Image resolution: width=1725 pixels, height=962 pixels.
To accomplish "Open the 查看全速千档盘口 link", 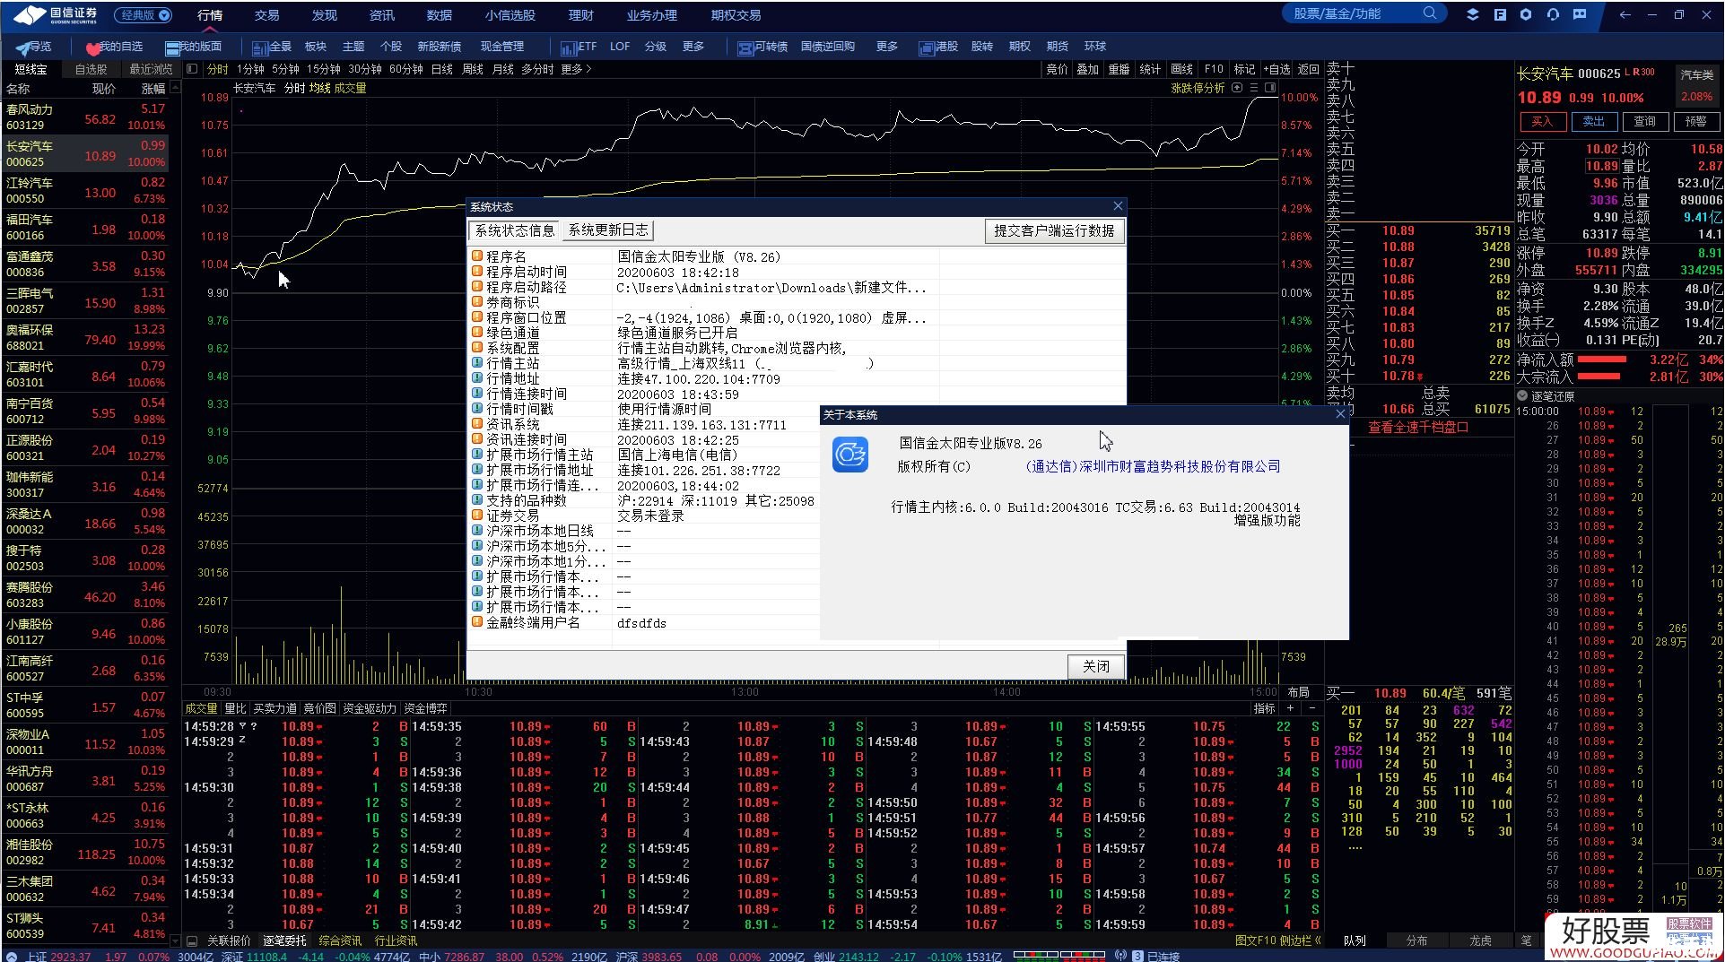I will pos(1418,428).
